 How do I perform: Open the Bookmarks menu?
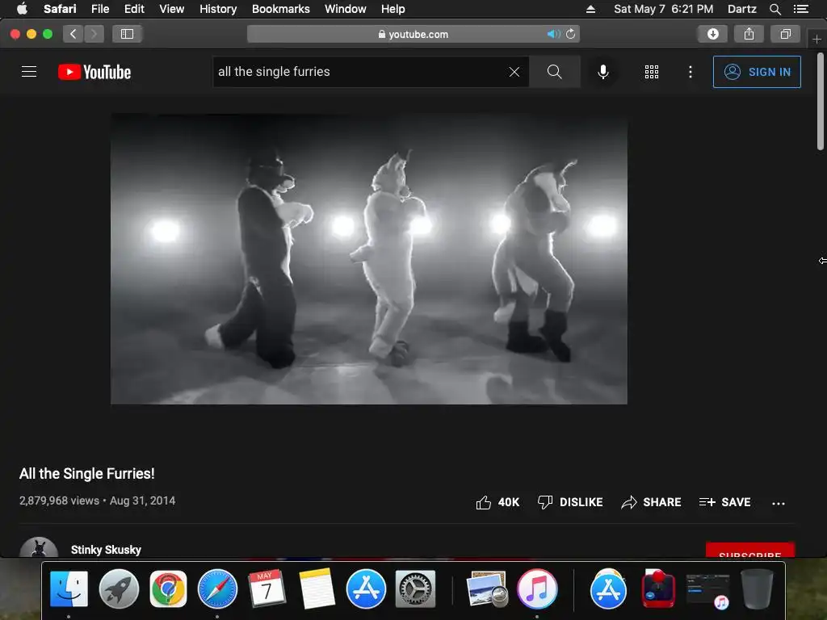(280, 9)
